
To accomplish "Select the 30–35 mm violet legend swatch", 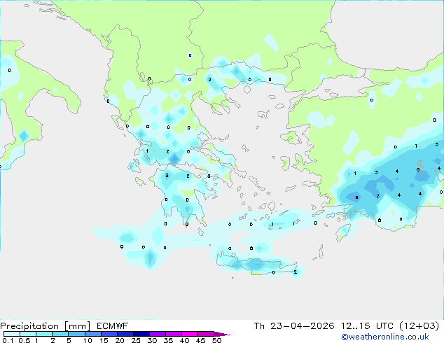I will tap(158, 334).
